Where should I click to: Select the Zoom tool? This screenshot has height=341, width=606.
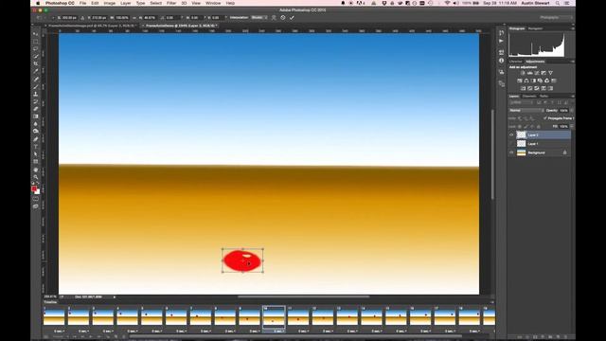click(x=36, y=177)
